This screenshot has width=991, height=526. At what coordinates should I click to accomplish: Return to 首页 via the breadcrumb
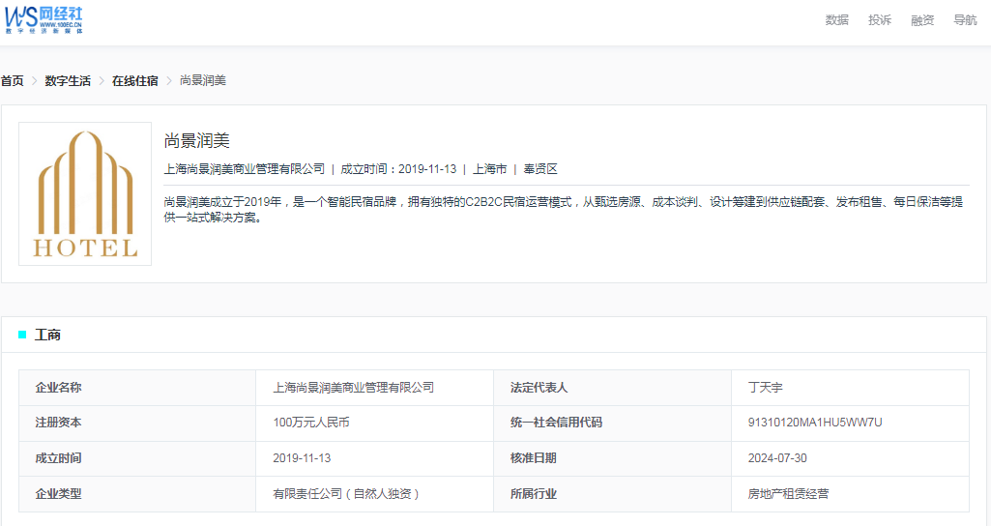[x=12, y=81]
